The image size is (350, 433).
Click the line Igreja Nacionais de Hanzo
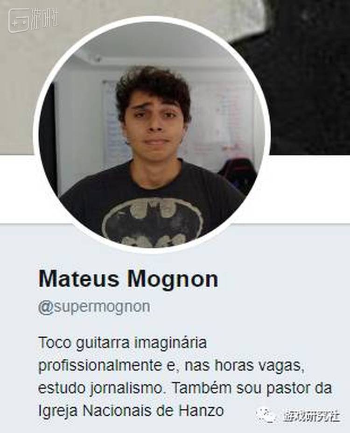coord(131,411)
